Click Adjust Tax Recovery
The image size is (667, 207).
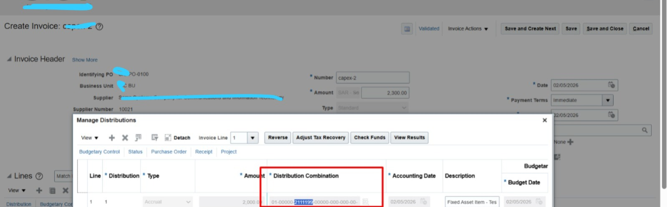321,138
